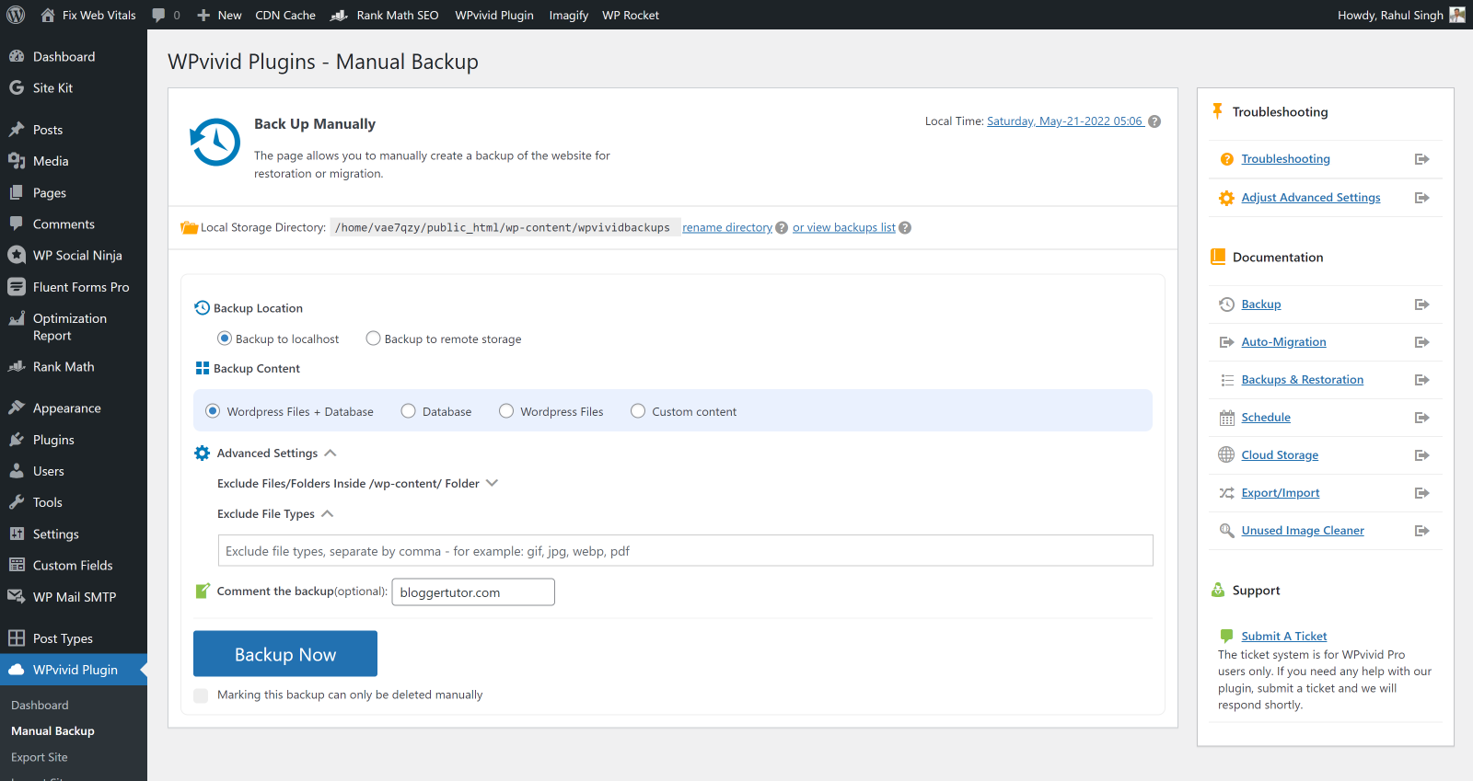This screenshot has width=1473, height=781.
Task: Click Backups & Restoration external arrow icon
Action: (1421, 380)
